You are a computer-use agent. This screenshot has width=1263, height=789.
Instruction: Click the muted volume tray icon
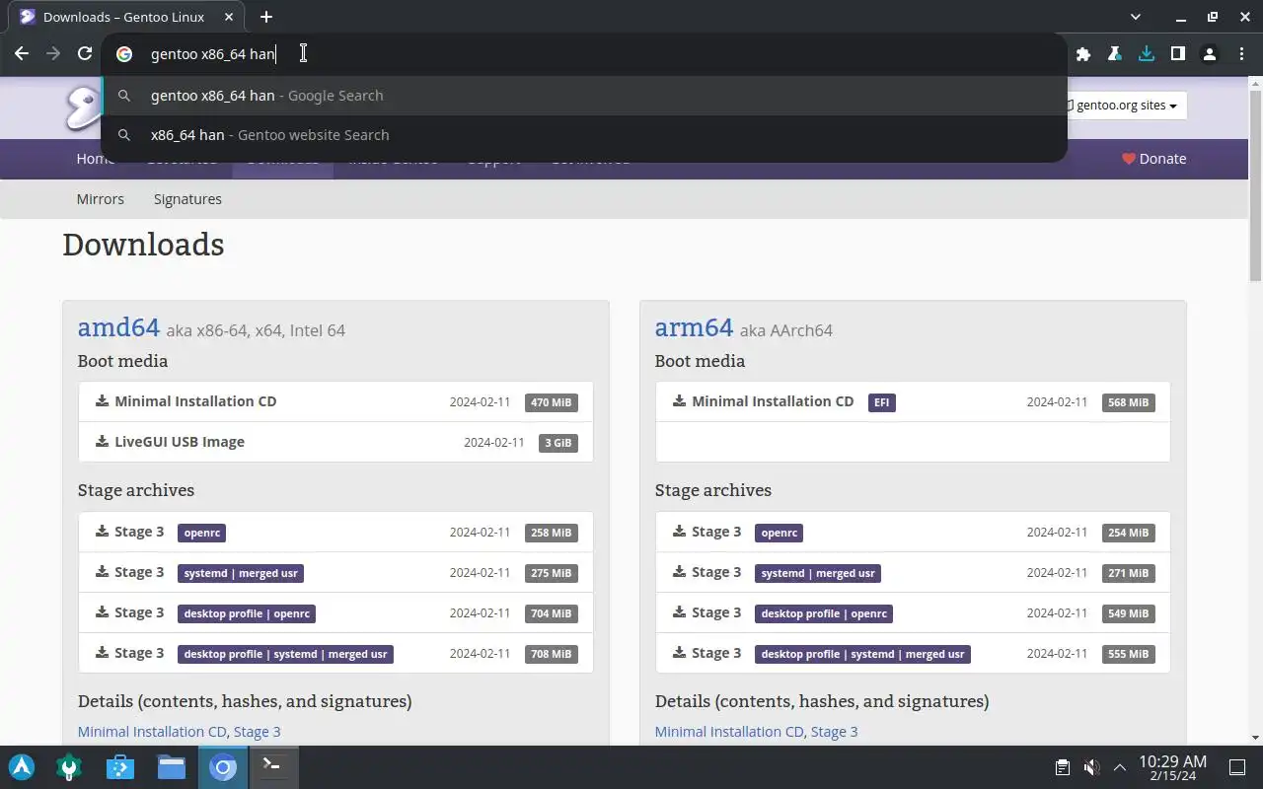tap(1091, 767)
